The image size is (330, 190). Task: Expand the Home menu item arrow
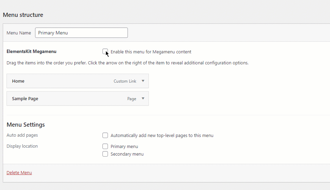click(143, 81)
